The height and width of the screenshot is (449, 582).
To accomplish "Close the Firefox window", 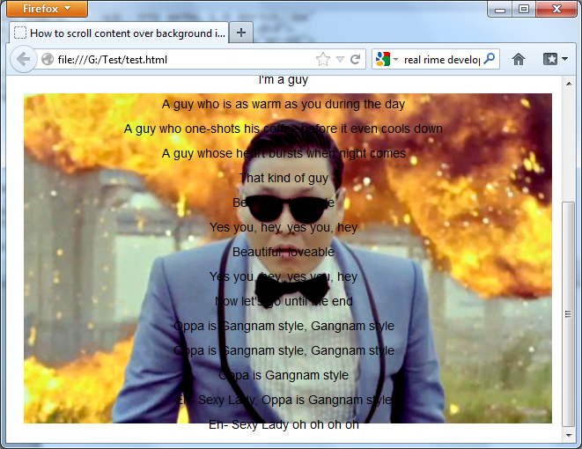I will click(x=556, y=9).
